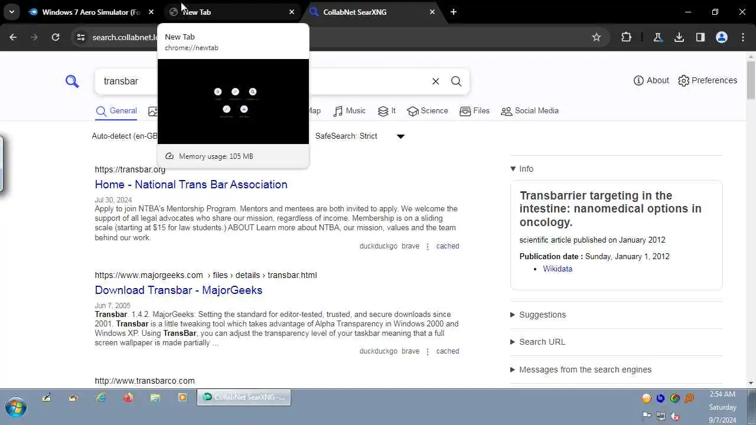The width and height of the screenshot is (756, 425).
Task: Launch Internet Explorer from taskbar
Action: [x=101, y=398]
